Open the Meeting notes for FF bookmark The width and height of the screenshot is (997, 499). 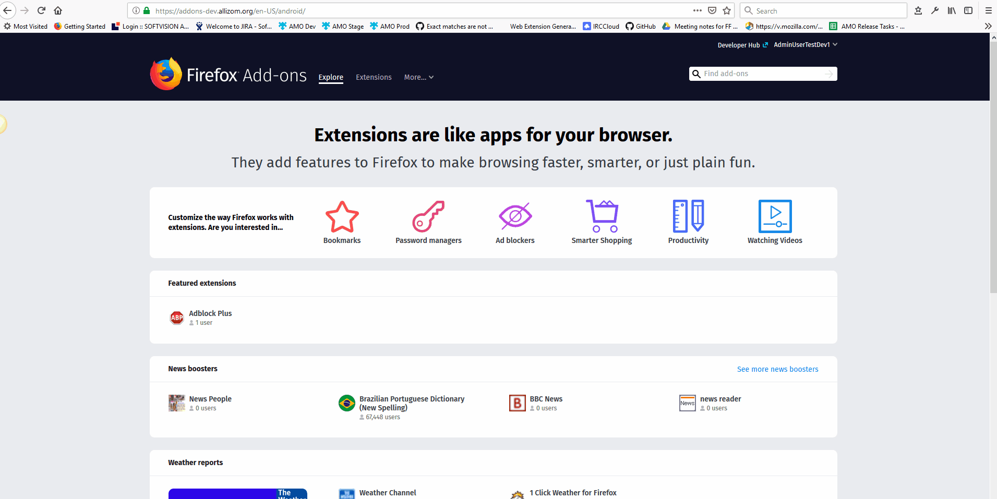pos(700,26)
